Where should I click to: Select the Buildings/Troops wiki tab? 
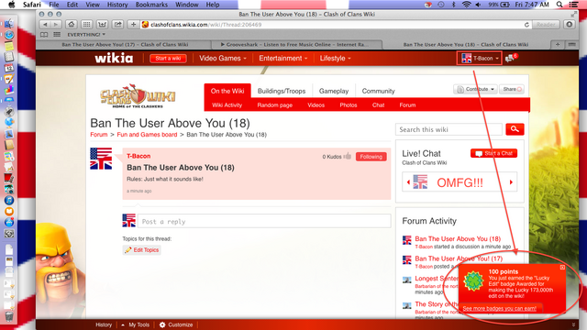tap(282, 91)
